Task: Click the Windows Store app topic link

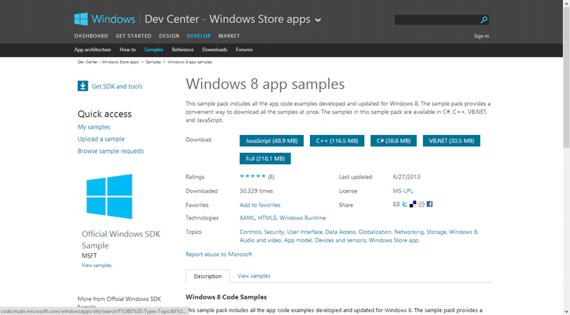Action: click(394, 240)
